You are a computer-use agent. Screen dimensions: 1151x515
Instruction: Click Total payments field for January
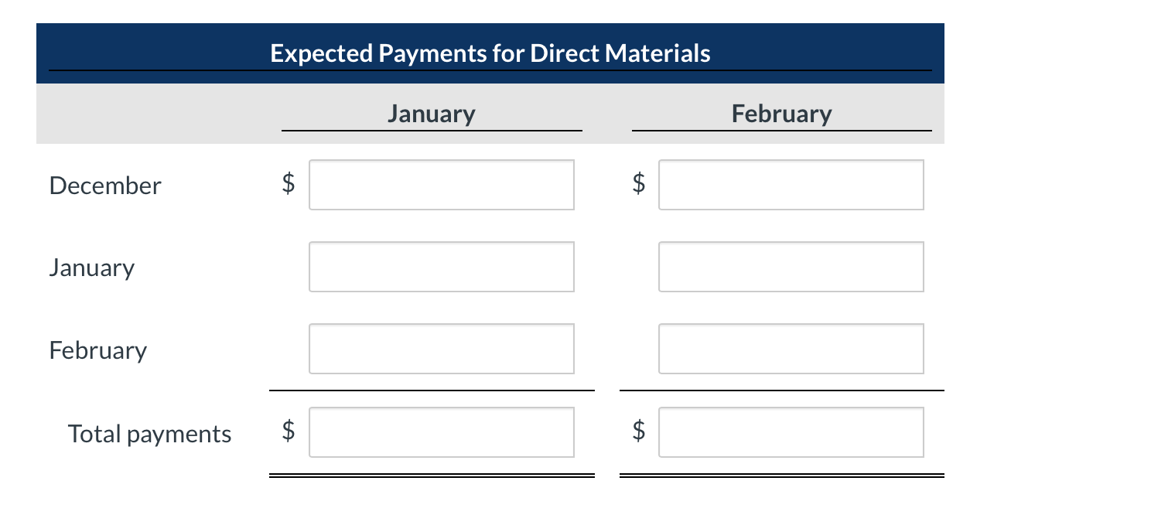click(442, 432)
